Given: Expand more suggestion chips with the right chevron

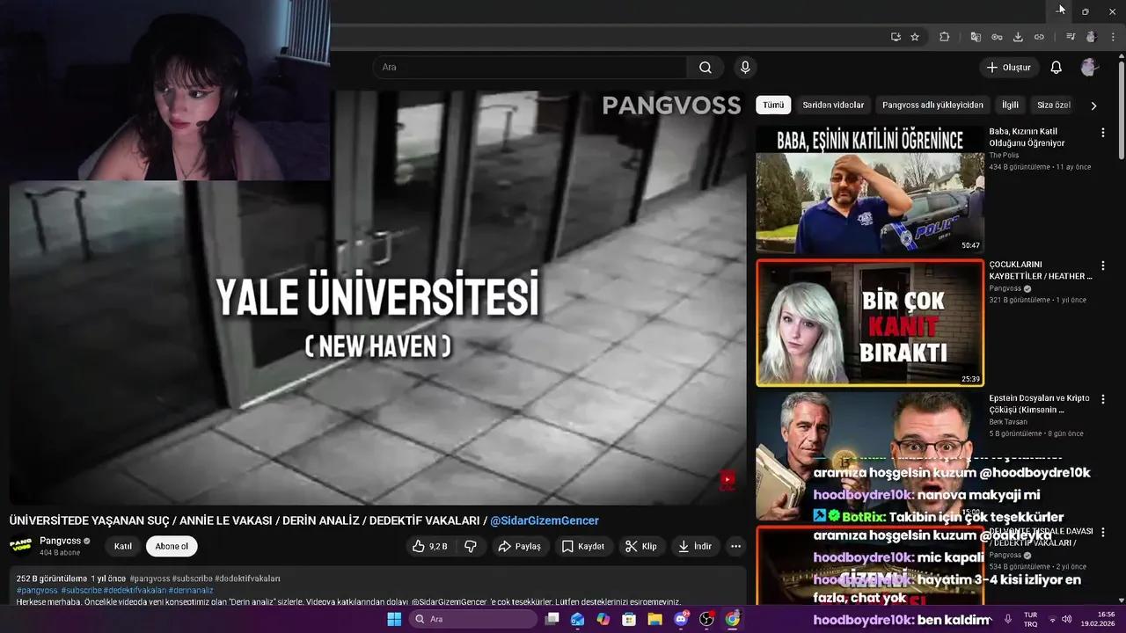Looking at the screenshot, I should coord(1093,105).
